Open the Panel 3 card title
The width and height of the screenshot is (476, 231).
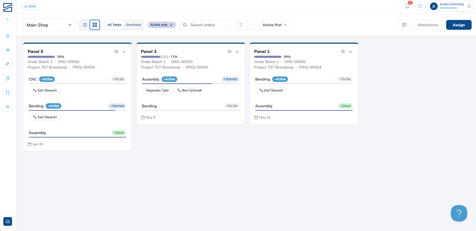click(149, 52)
